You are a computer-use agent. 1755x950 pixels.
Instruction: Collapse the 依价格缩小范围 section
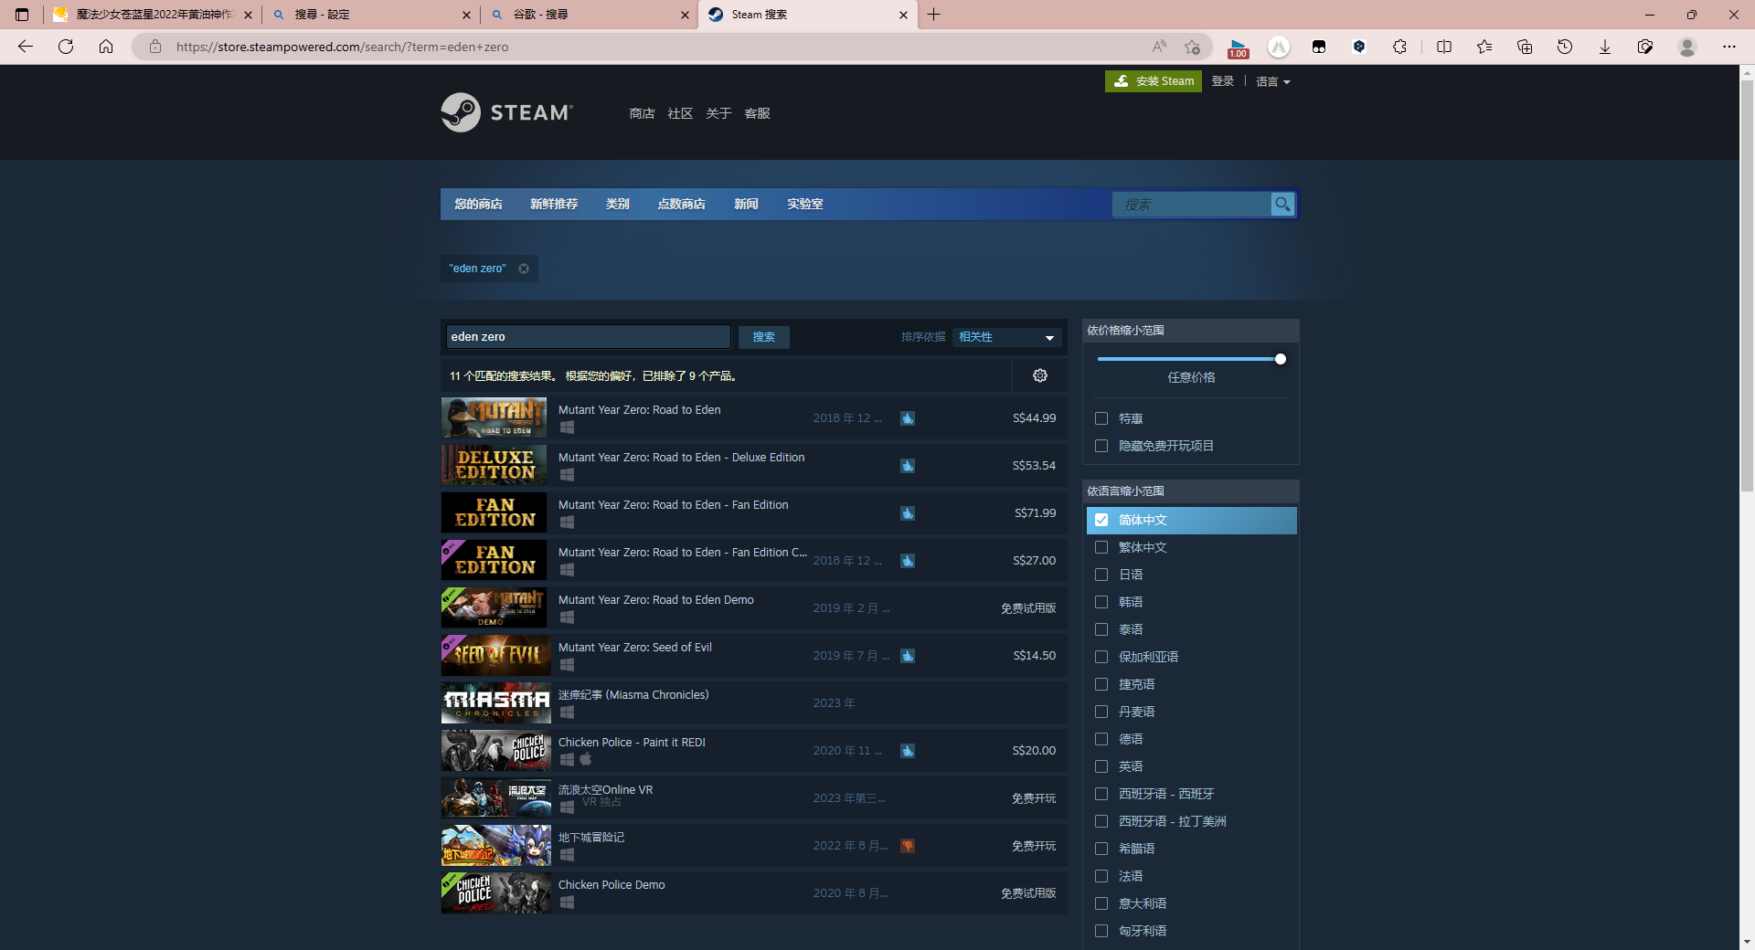pos(1190,331)
